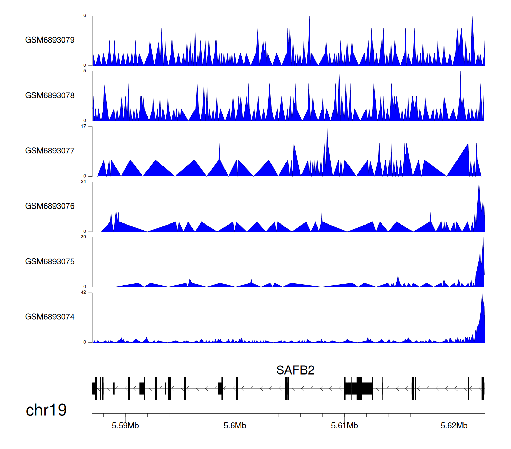
Task: Click the 5.6Mb axis tick label
Action: 235,426
